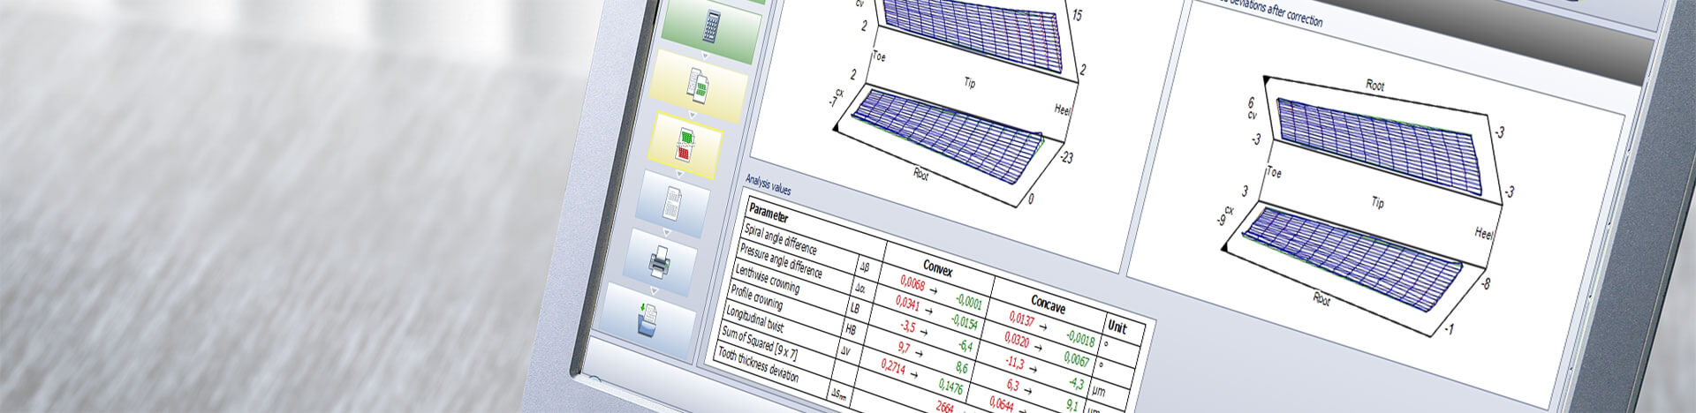The image size is (1696, 413).
Task: Click the LB symbol cell
Action: pos(854,308)
